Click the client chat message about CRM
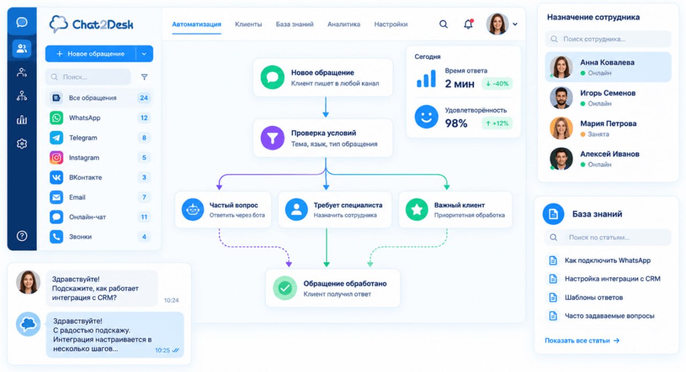Image resolution: width=686 pixels, height=372 pixels. (x=102, y=289)
